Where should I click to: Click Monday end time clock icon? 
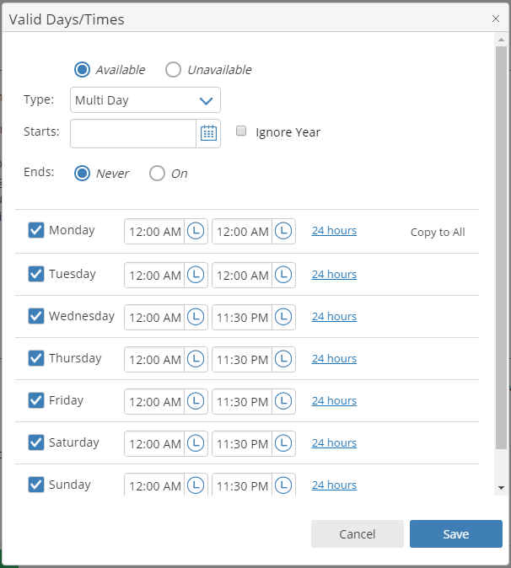[283, 231]
